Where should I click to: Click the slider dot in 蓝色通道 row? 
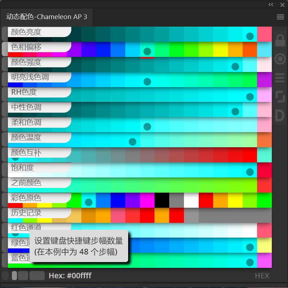[250, 262]
